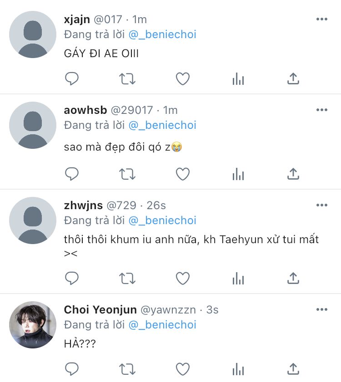
Task: Reply to zhwjns's tweet
Action: [72, 278]
